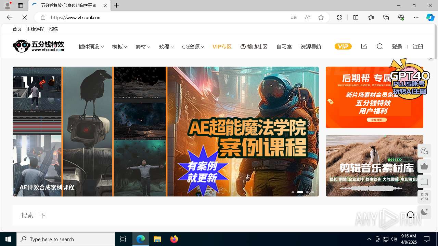
Task: Click the 投稿 top link
Action: click(x=53, y=29)
